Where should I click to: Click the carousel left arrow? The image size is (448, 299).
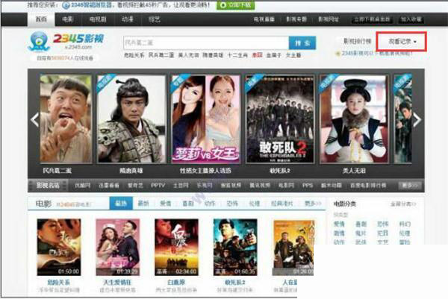click(x=34, y=120)
